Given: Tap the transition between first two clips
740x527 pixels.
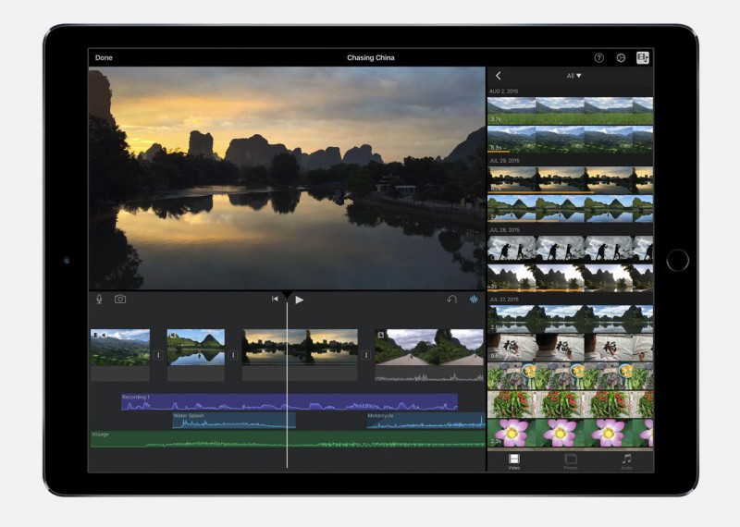Looking at the screenshot, I should pyautogui.click(x=158, y=354).
